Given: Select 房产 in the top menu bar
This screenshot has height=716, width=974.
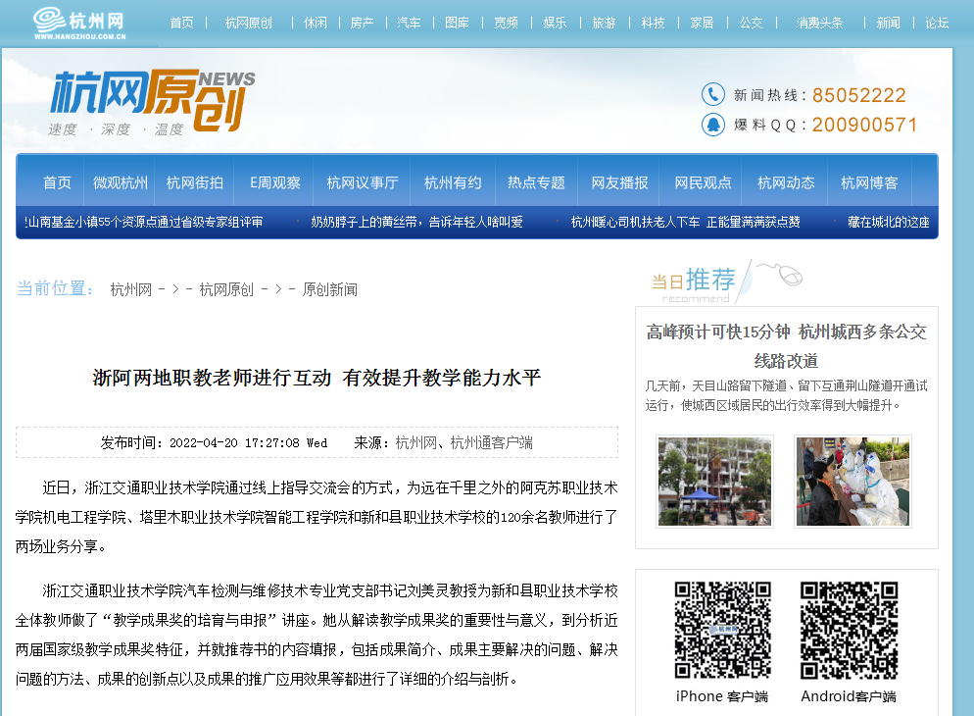Looking at the screenshot, I should (362, 23).
